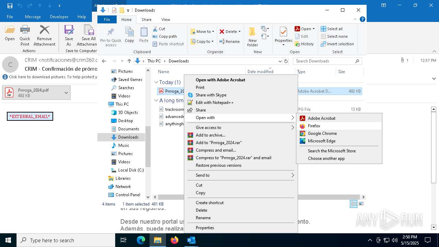The width and height of the screenshot is (439, 247).
Task: Click the Refresh button in address bar
Action: coord(286,61)
